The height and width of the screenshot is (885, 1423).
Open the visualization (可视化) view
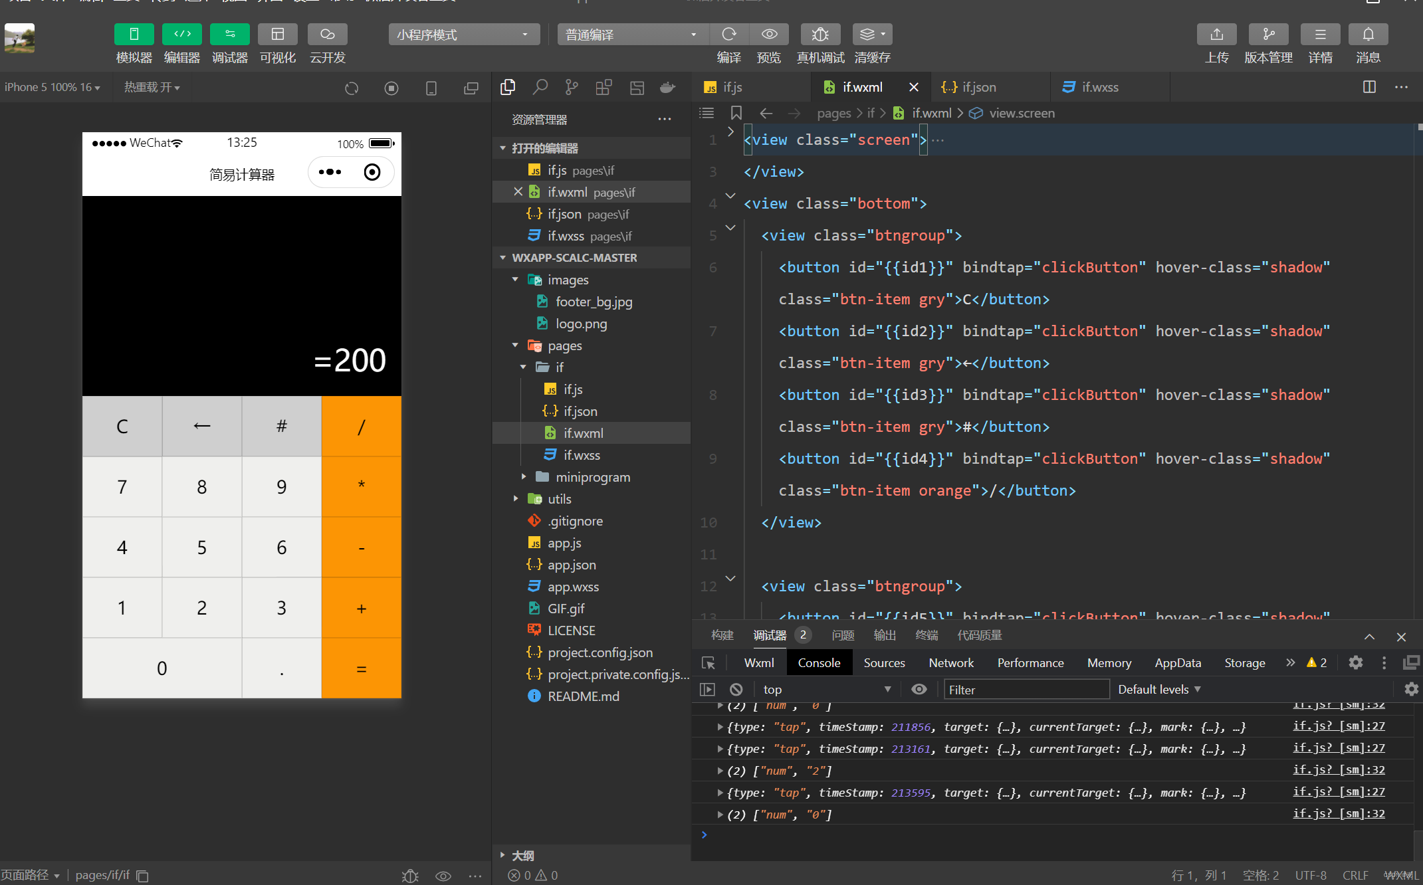point(278,35)
